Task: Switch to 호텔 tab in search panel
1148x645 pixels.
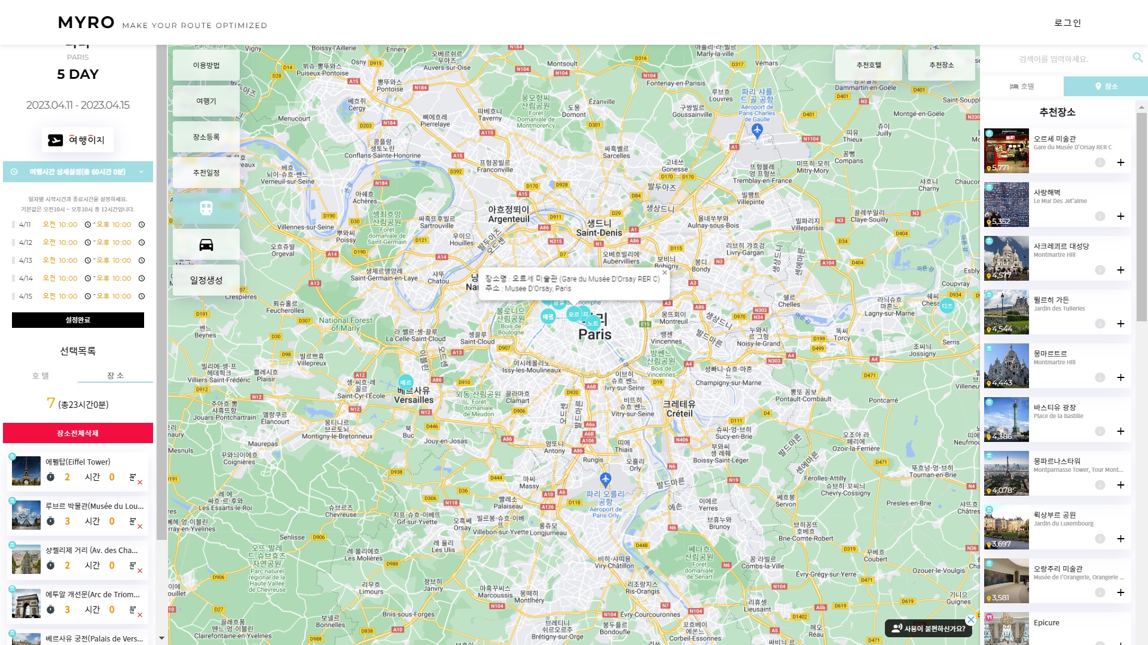Action: (x=1022, y=86)
